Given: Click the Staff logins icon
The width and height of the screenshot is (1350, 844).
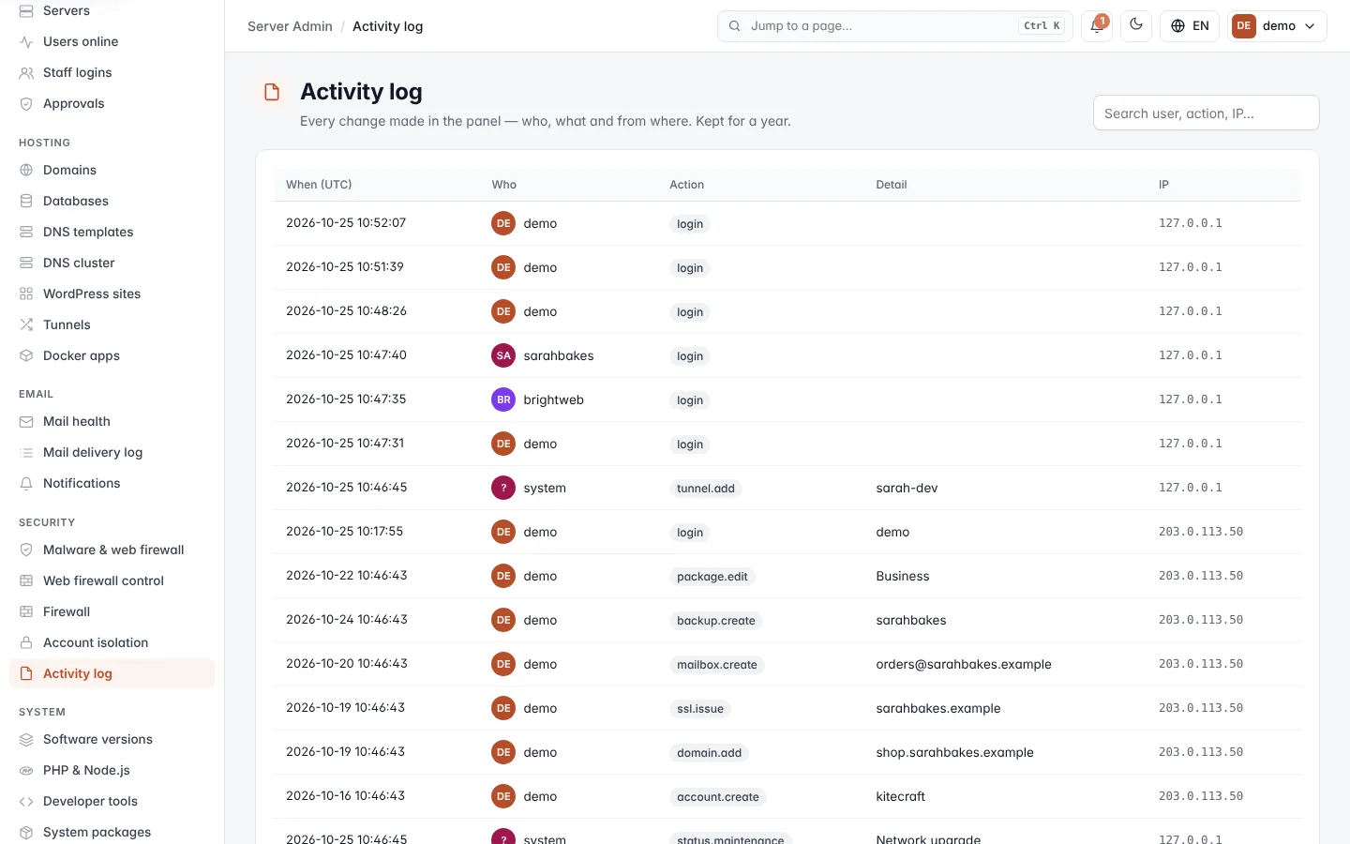Looking at the screenshot, I should tap(26, 73).
